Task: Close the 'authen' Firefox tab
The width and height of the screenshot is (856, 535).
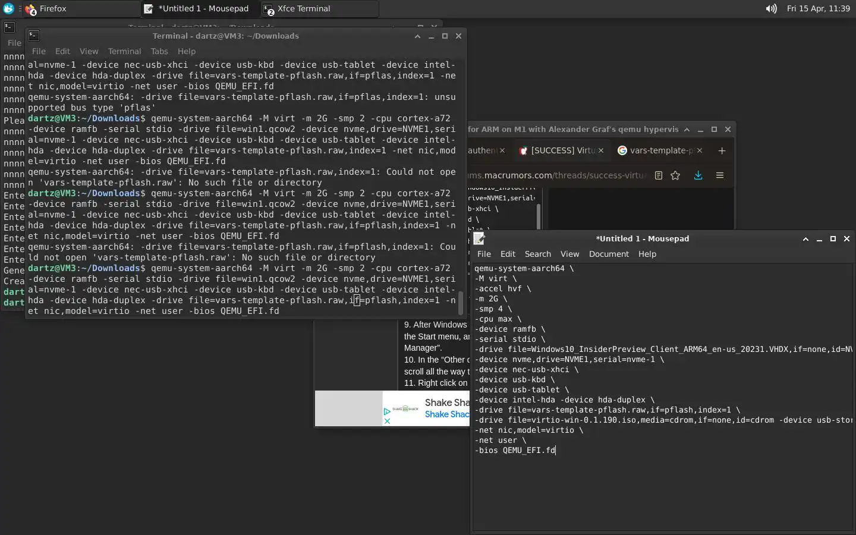Action: pyautogui.click(x=502, y=150)
